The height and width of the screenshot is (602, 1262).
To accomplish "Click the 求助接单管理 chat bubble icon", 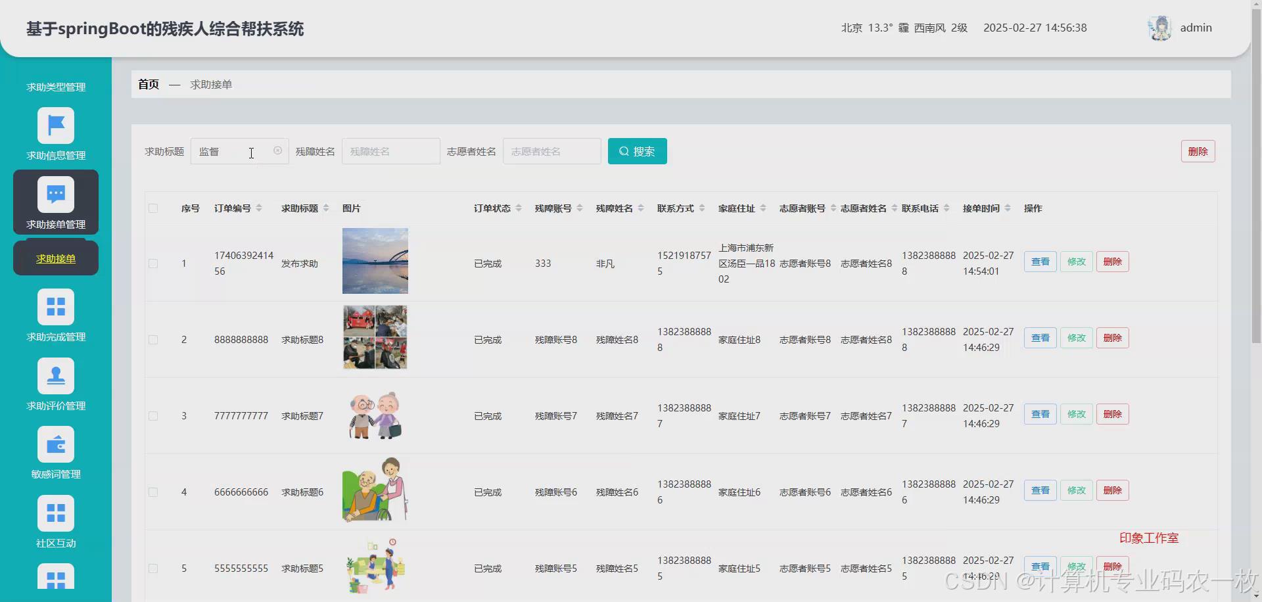I will point(55,193).
